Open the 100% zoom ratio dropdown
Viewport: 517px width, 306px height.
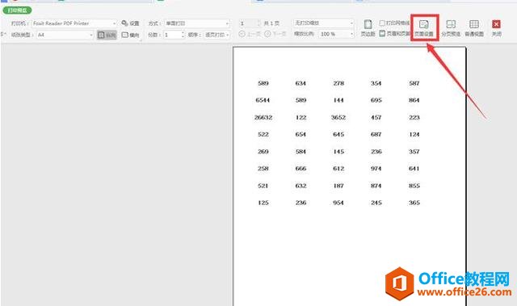336,34
